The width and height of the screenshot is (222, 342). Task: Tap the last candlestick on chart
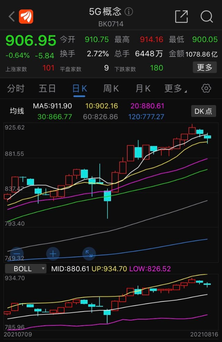pyautogui.click(x=207, y=137)
